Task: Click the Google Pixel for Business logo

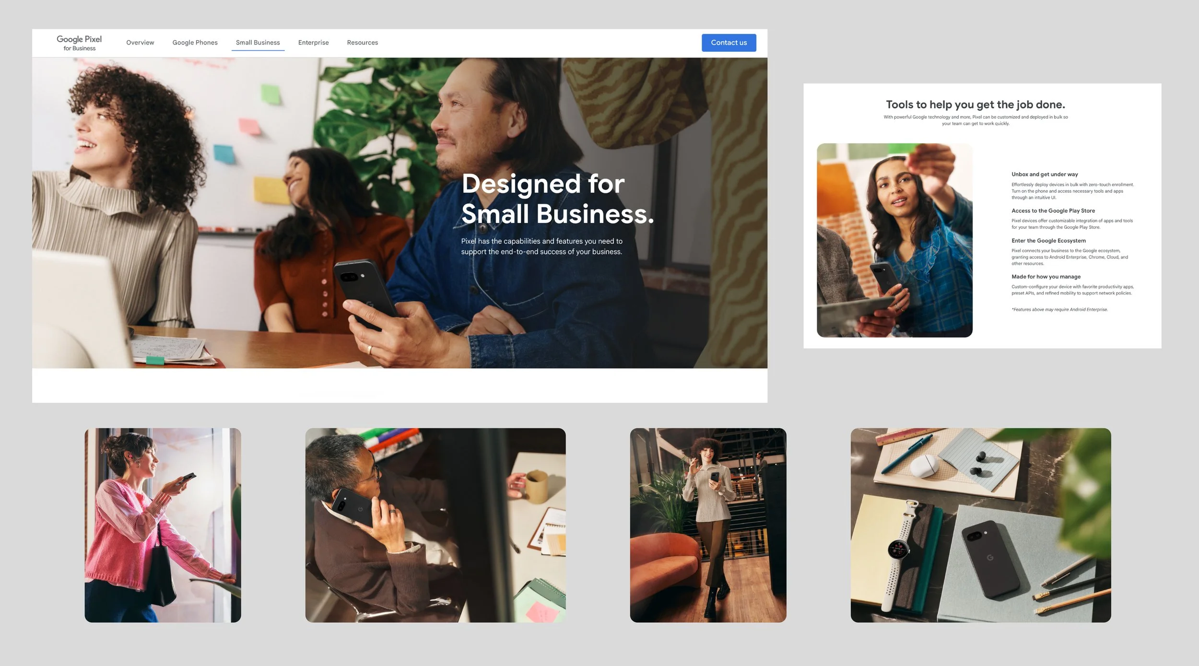Action: click(x=79, y=43)
